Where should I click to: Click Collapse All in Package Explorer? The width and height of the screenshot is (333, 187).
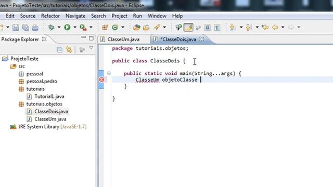tap(60, 50)
